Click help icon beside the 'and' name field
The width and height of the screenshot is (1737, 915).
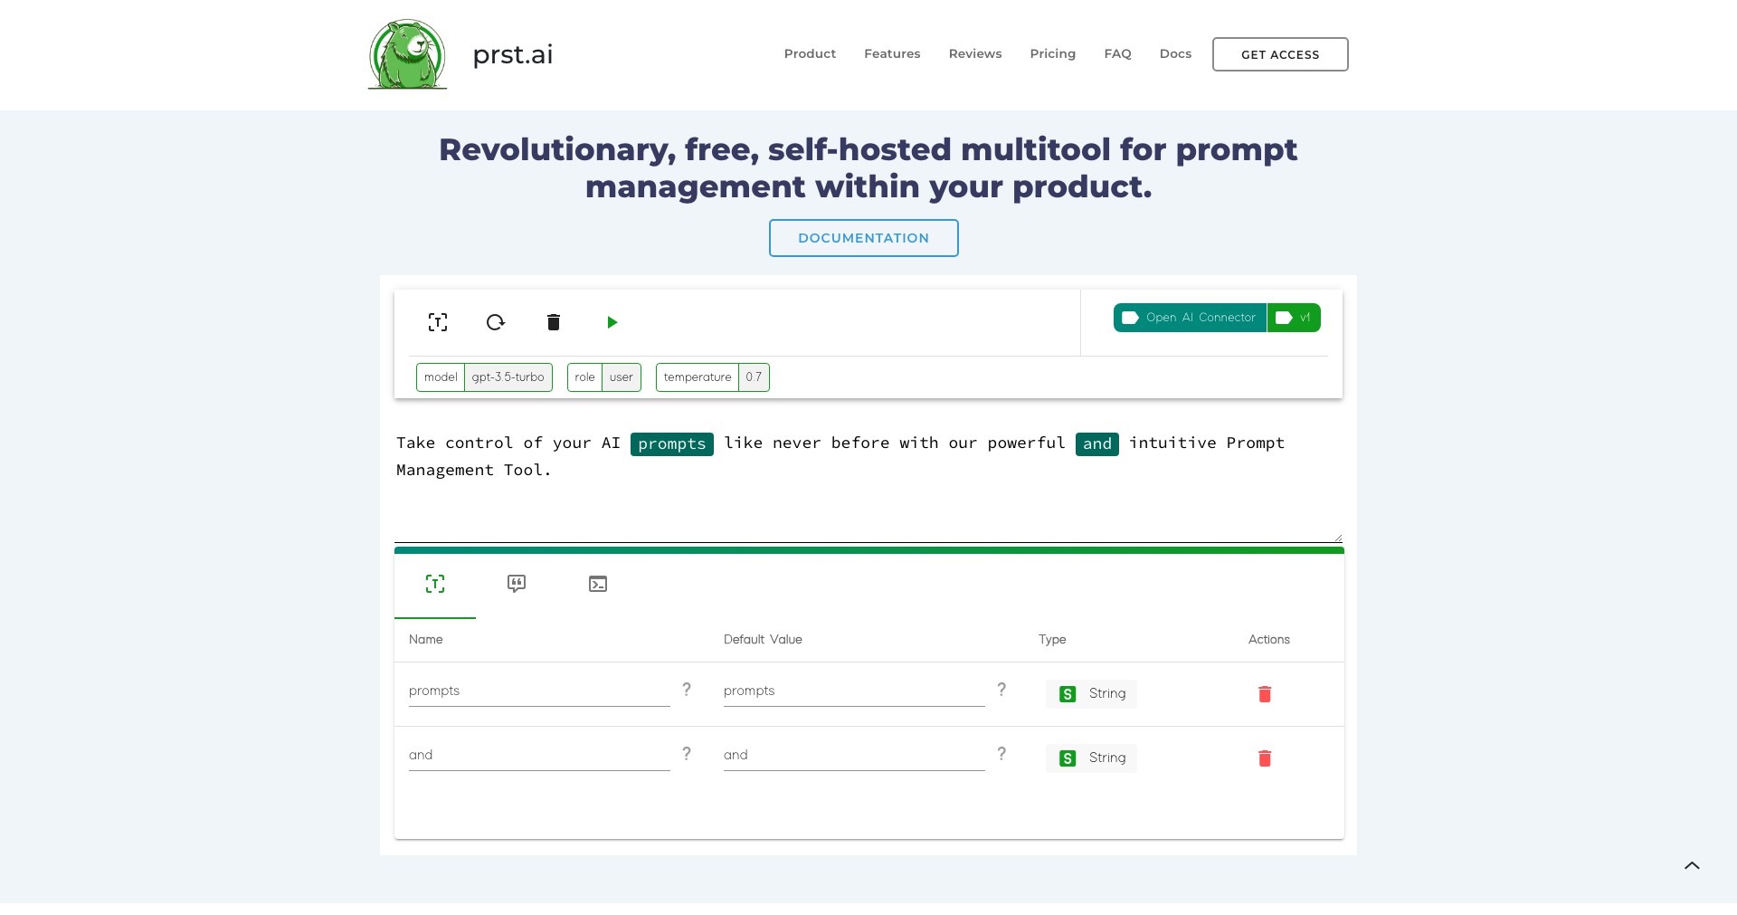(x=687, y=754)
